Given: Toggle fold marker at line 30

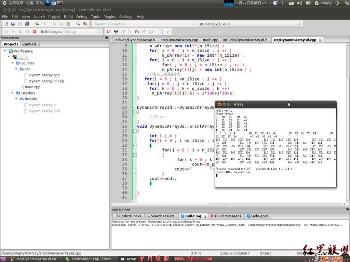Looking at the screenshot, I should 135,145.
